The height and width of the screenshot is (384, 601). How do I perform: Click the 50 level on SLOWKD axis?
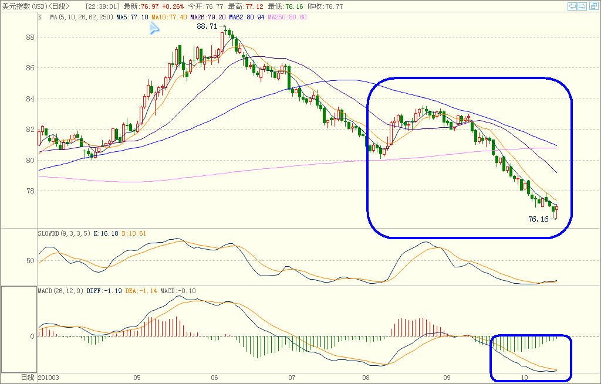pyautogui.click(x=31, y=261)
